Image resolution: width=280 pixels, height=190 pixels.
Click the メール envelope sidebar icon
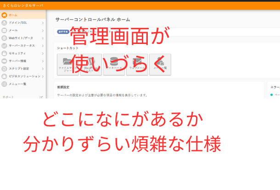pyautogui.click(x=4, y=31)
